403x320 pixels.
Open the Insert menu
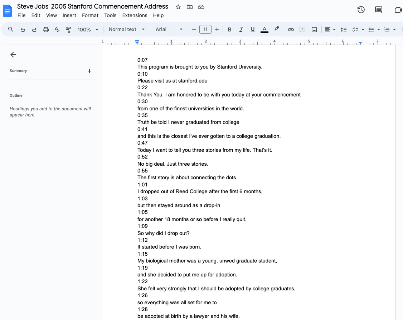pos(69,15)
